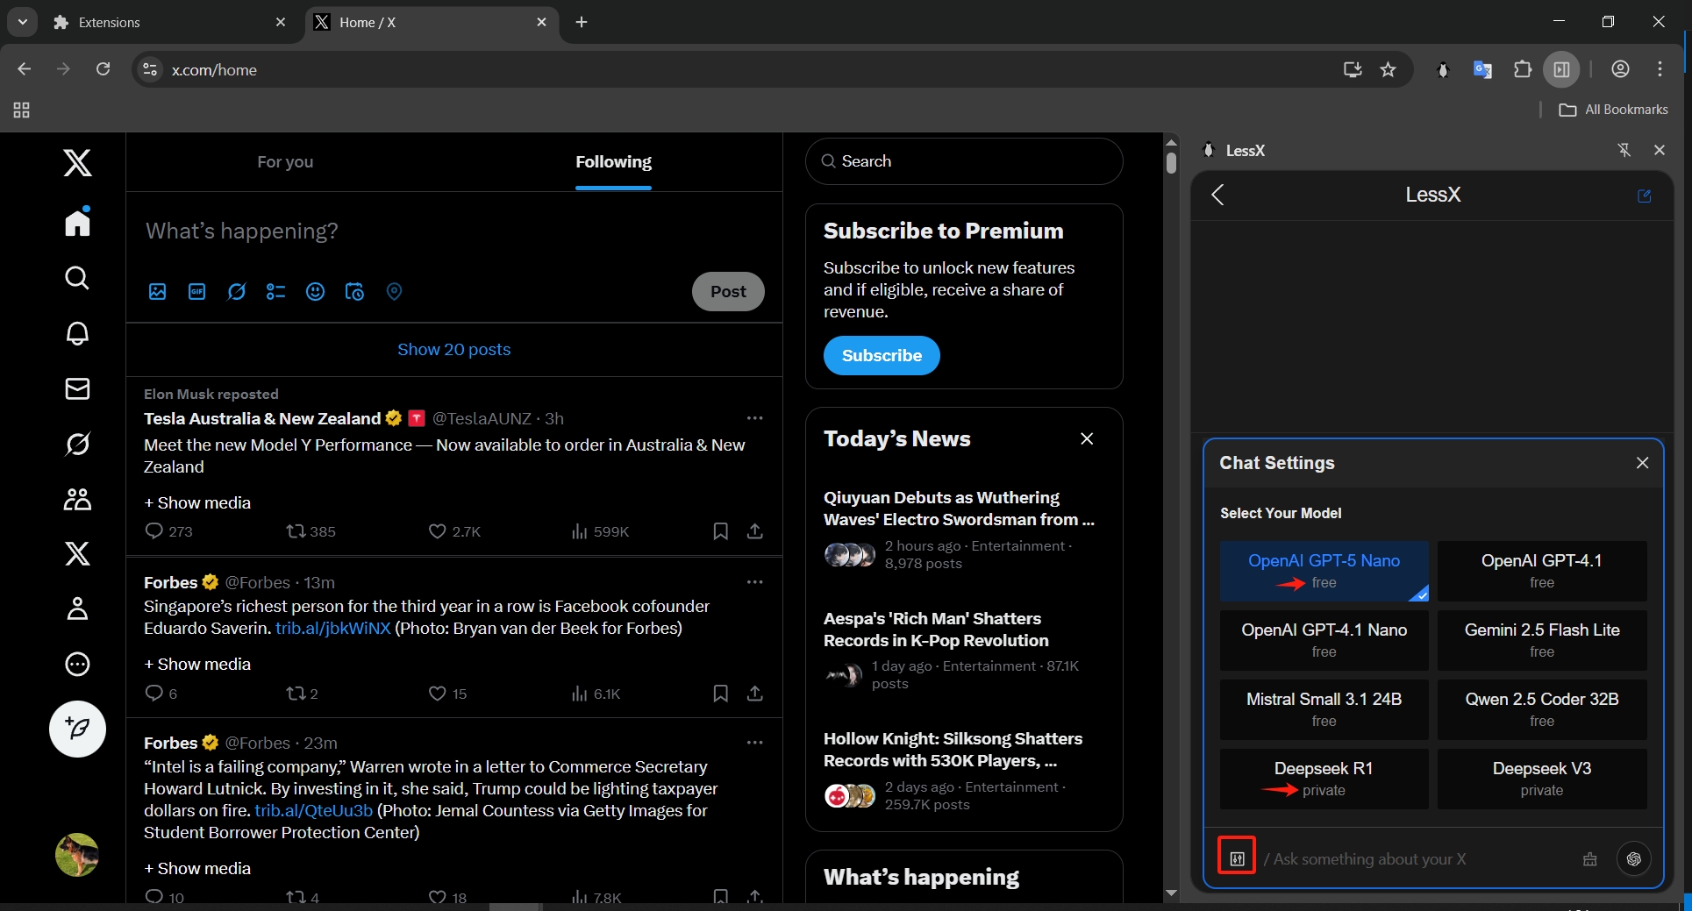Select Deepseek R1 model

click(x=1324, y=779)
